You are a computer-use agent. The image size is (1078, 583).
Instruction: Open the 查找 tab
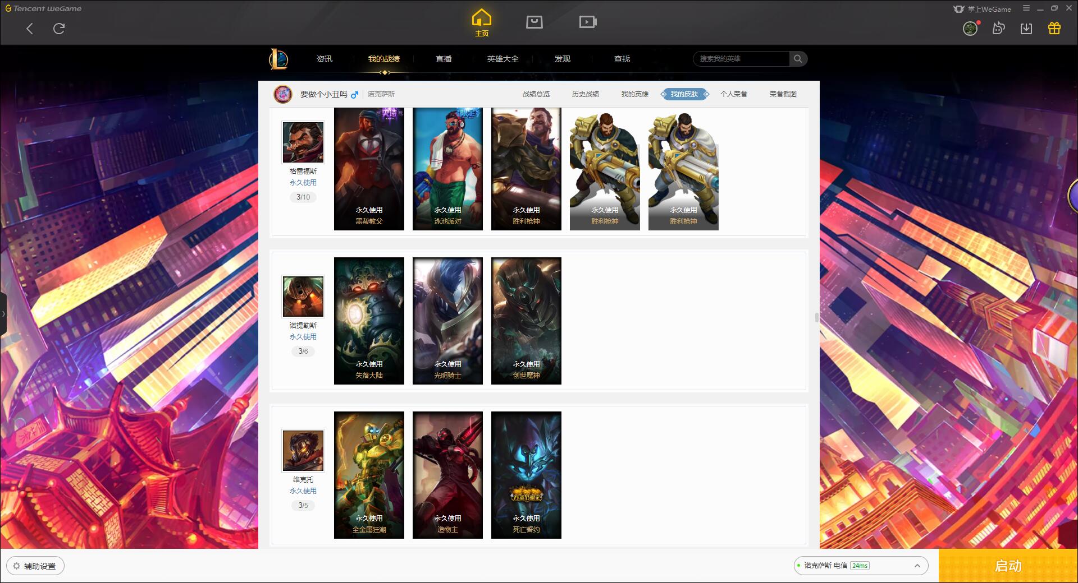pyautogui.click(x=622, y=59)
